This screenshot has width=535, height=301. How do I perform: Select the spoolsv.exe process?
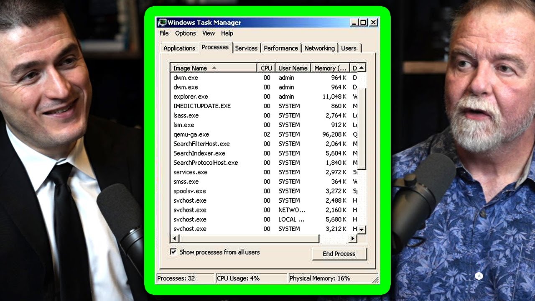(x=264, y=191)
